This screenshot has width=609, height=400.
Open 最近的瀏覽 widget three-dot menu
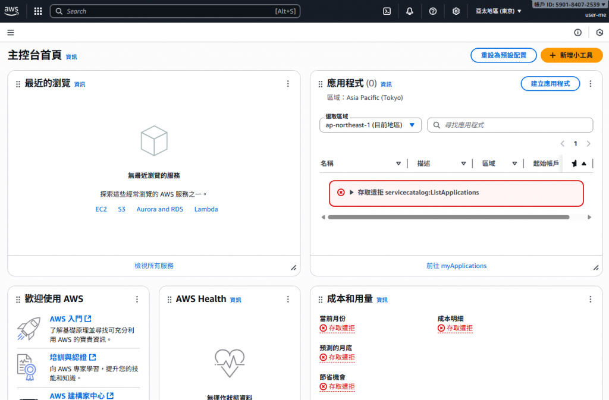tap(288, 83)
